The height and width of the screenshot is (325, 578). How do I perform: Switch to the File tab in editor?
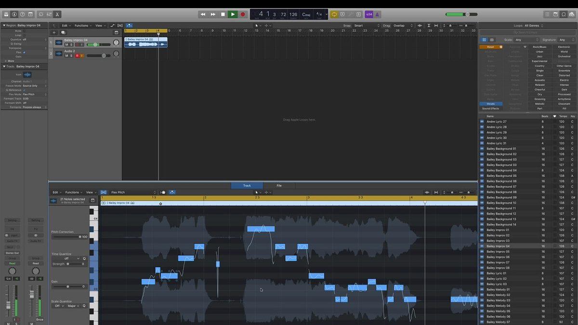(279, 185)
